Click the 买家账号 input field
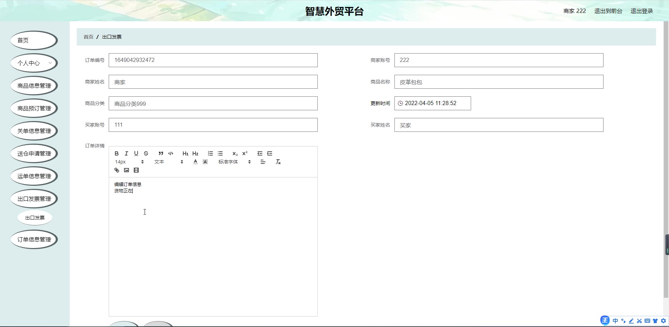This screenshot has height=327, width=669. (x=213, y=125)
